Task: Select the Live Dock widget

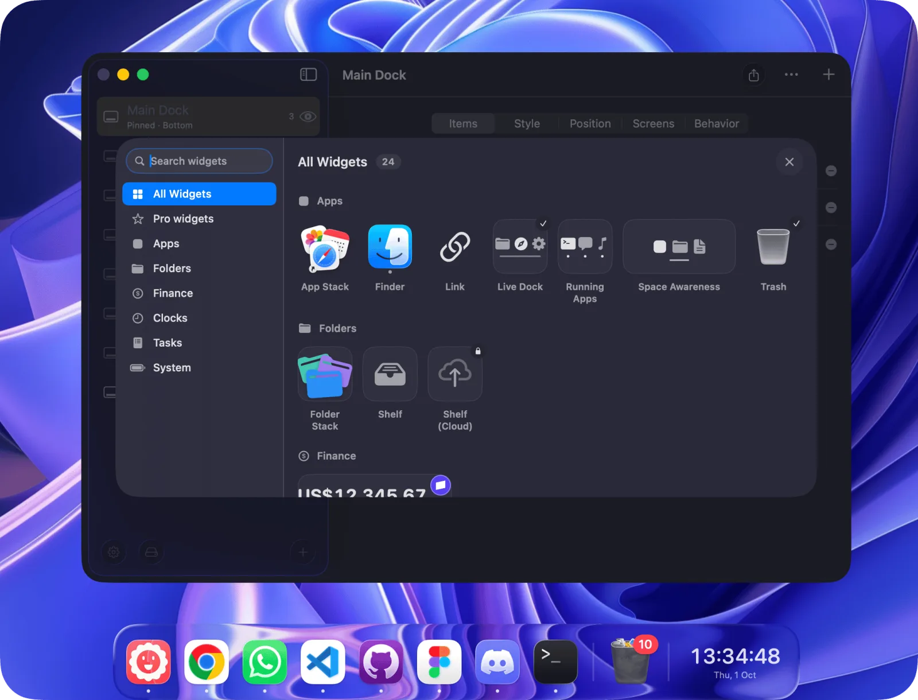Action: click(520, 247)
